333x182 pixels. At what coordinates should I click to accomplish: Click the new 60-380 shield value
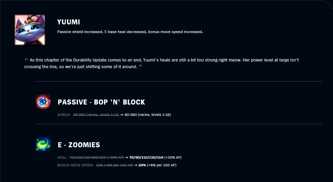tap(148, 115)
